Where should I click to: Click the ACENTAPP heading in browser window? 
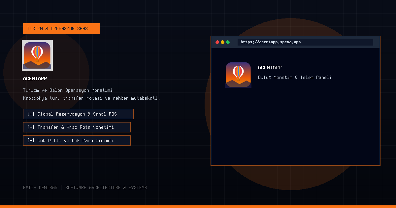point(270,67)
